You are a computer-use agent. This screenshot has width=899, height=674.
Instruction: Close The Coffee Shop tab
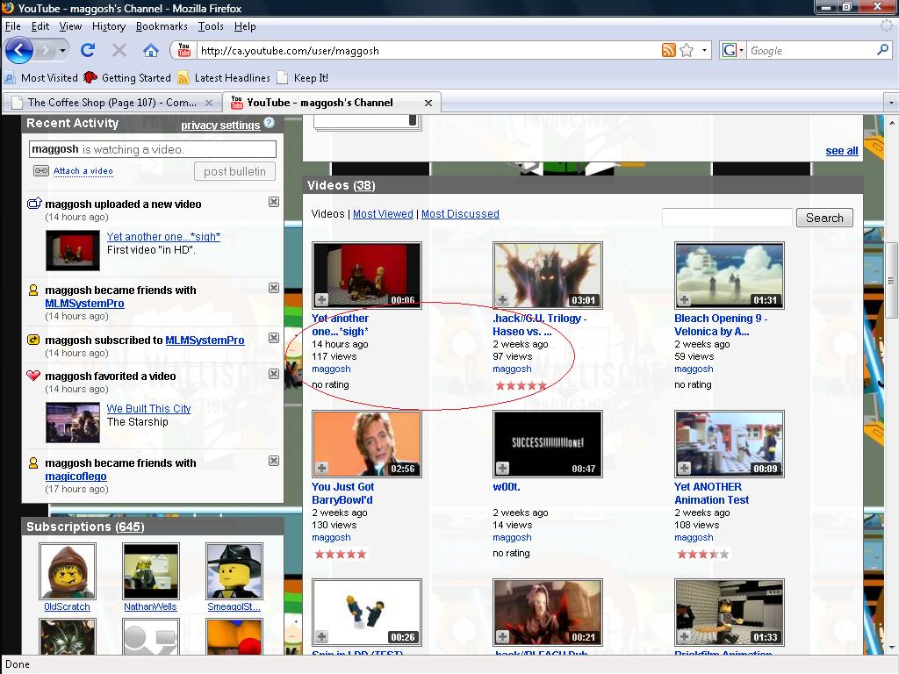pyautogui.click(x=209, y=103)
